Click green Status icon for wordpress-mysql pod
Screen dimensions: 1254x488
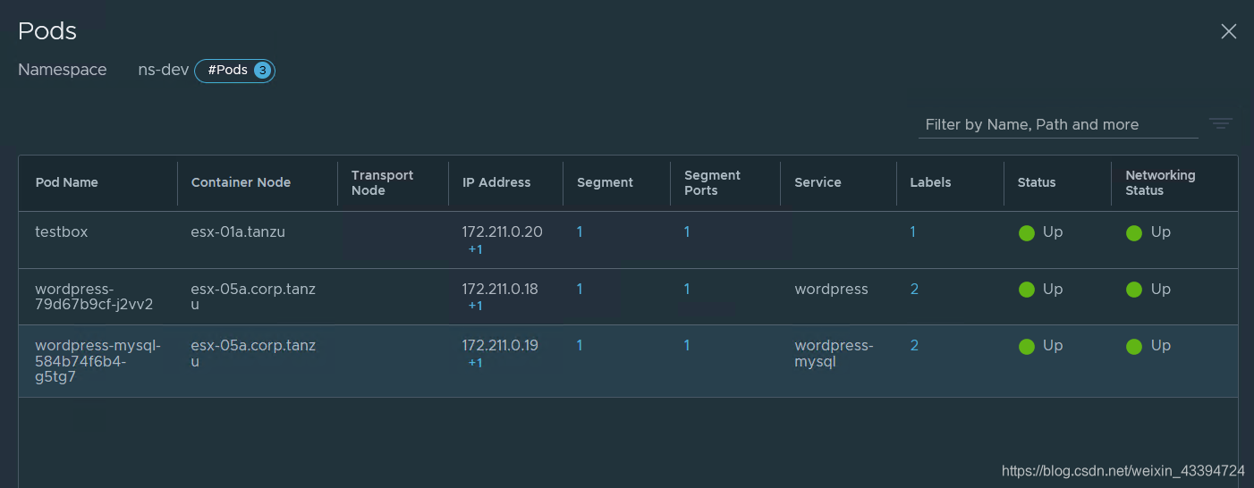pyautogui.click(x=1027, y=346)
